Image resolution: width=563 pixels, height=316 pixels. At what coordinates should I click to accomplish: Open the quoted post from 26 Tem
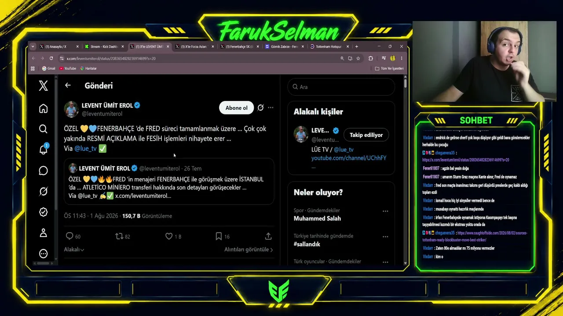169,182
